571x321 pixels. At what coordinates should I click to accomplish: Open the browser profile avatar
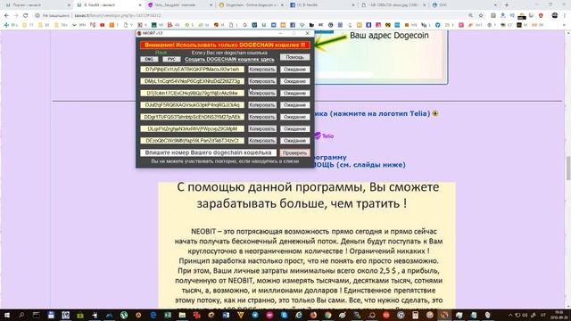coord(555,15)
